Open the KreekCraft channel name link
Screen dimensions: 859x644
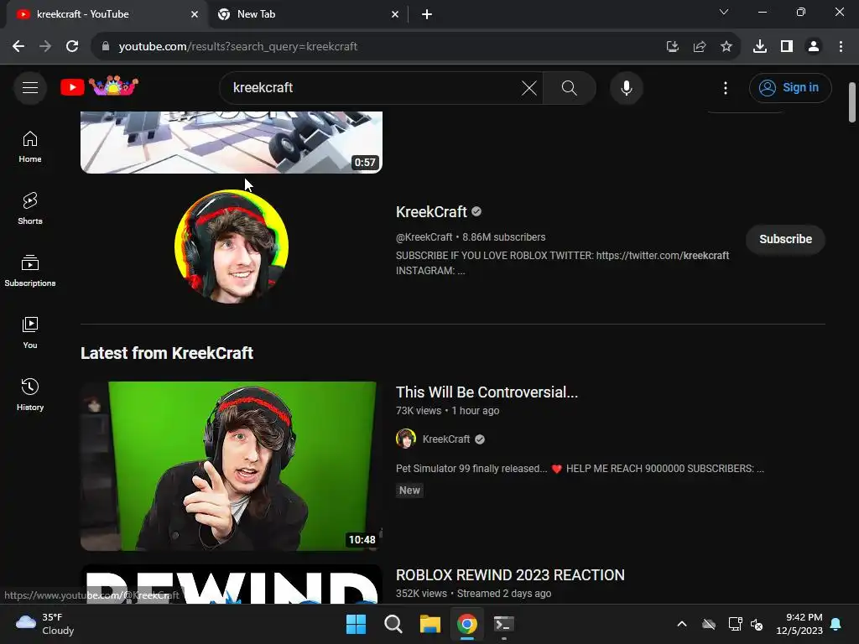tap(431, 211)
